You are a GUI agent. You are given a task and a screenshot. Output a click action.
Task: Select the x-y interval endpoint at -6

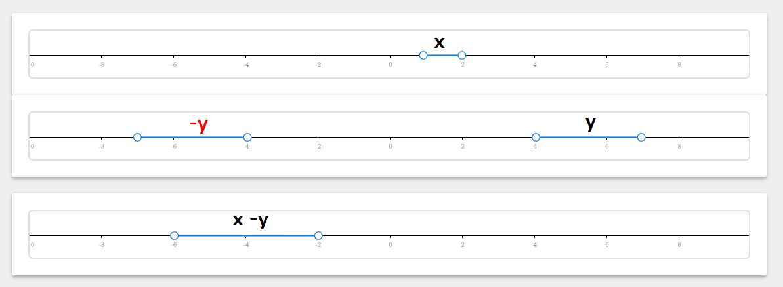pos(175,235)
